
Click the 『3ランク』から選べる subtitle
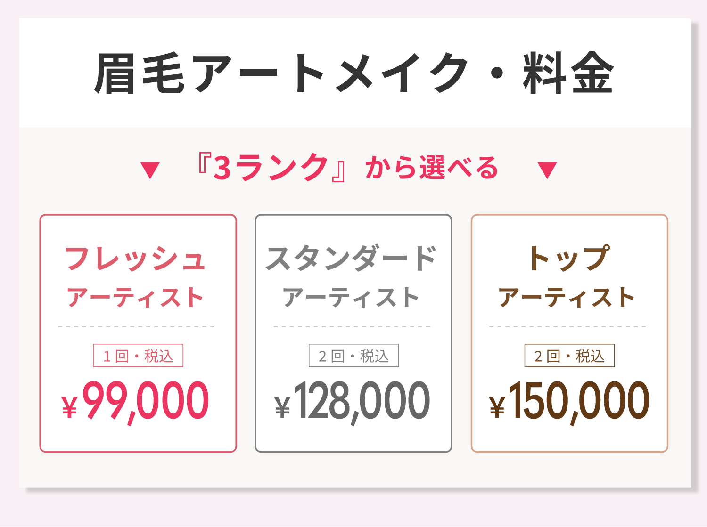348,168
